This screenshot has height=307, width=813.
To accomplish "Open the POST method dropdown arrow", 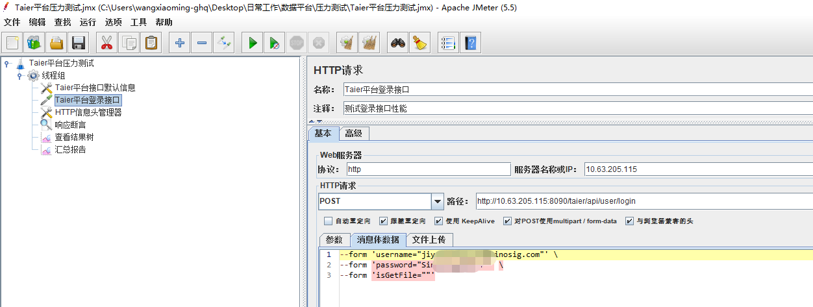I will click(x=438, y=201).
